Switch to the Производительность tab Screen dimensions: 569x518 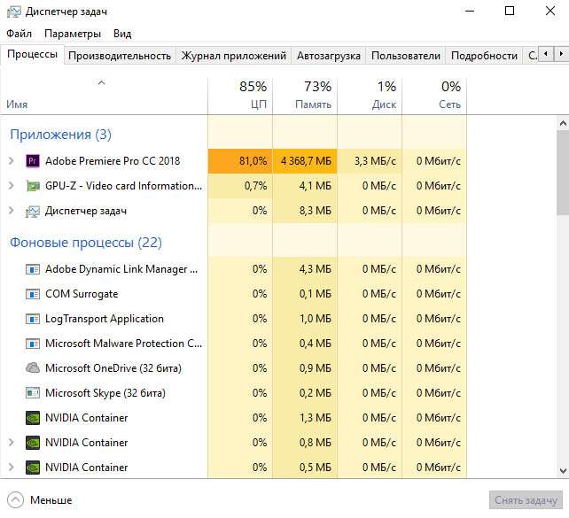click(119, 55)
